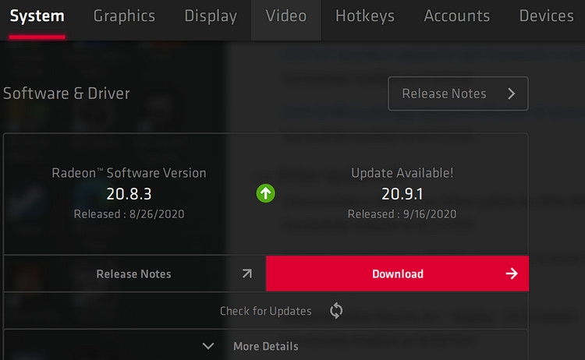Open the Video tab
Image resolution: width=585 pixels, height=360 pixels.
pos(286,16)
